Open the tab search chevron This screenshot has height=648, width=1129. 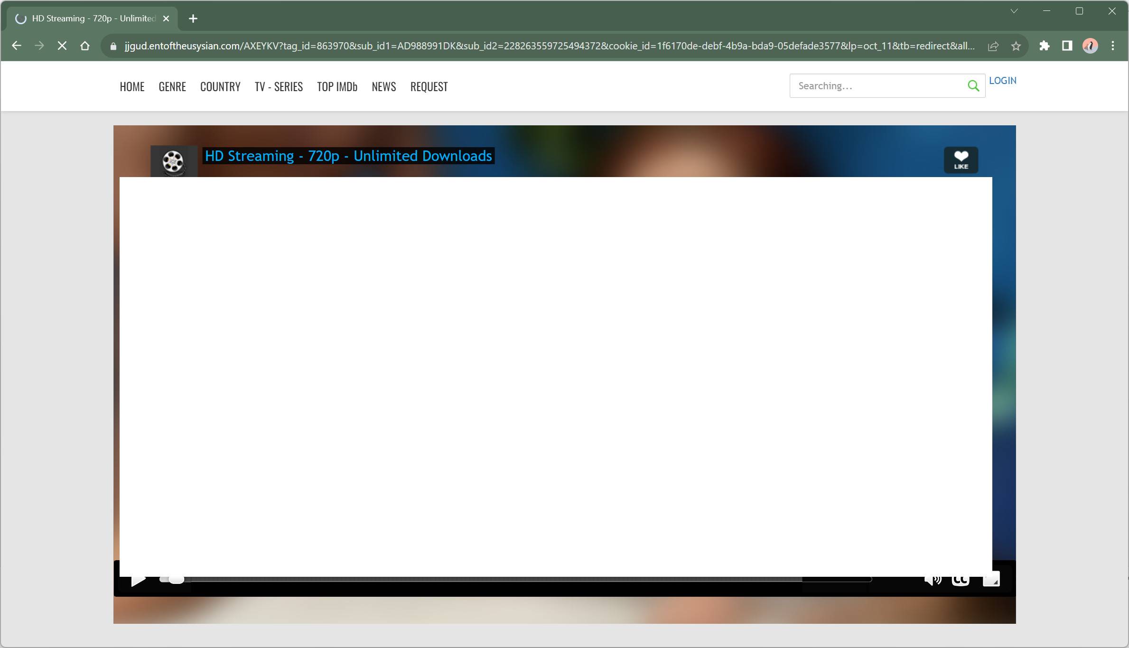pos(1014,11)
